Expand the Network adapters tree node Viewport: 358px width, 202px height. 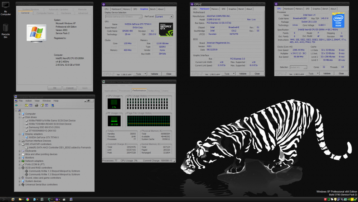pos(19,161)
